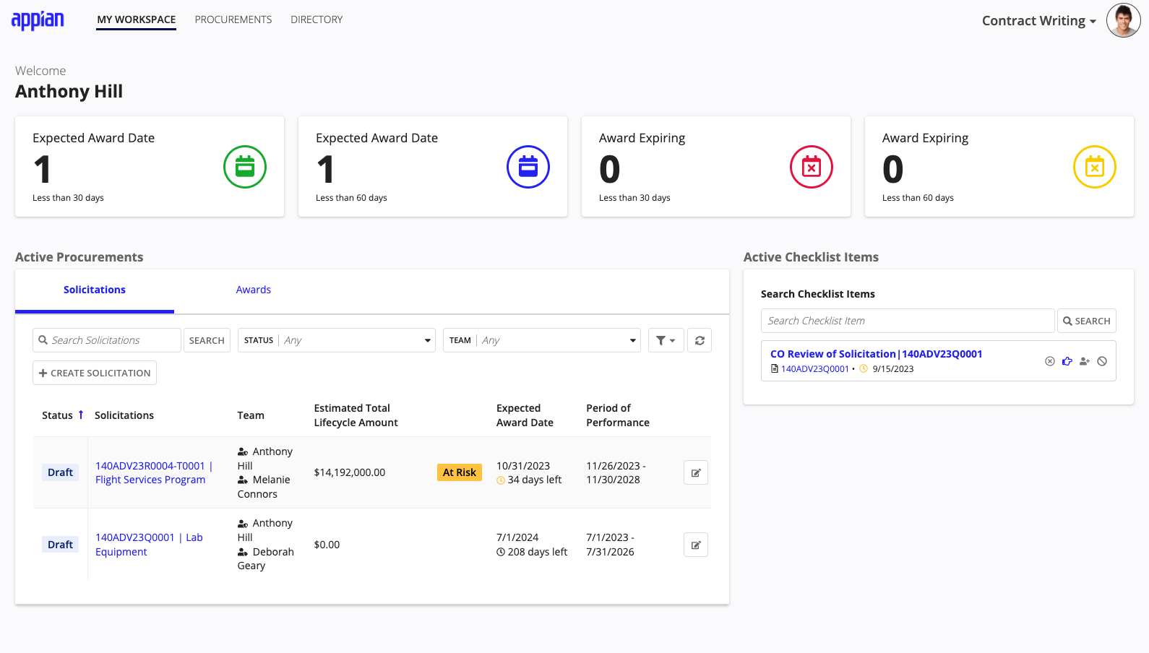Open Anthony Hill's profile avatar
Screen dimensions: 1149x653
point(1123,20)
